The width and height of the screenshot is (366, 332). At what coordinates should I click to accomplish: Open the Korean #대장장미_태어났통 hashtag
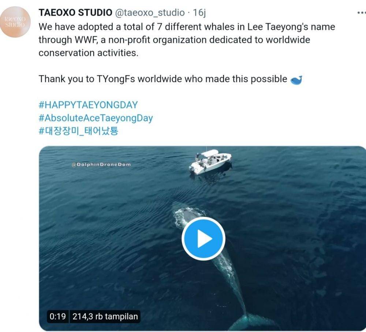[78, 131]
